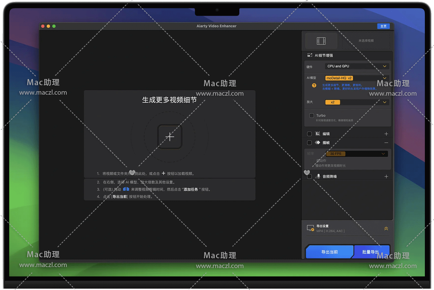Viewport: 434px width, 290px height.
Task: Open the 硬件 CPU and GPU dropdown
Action: tap(357, 66)
